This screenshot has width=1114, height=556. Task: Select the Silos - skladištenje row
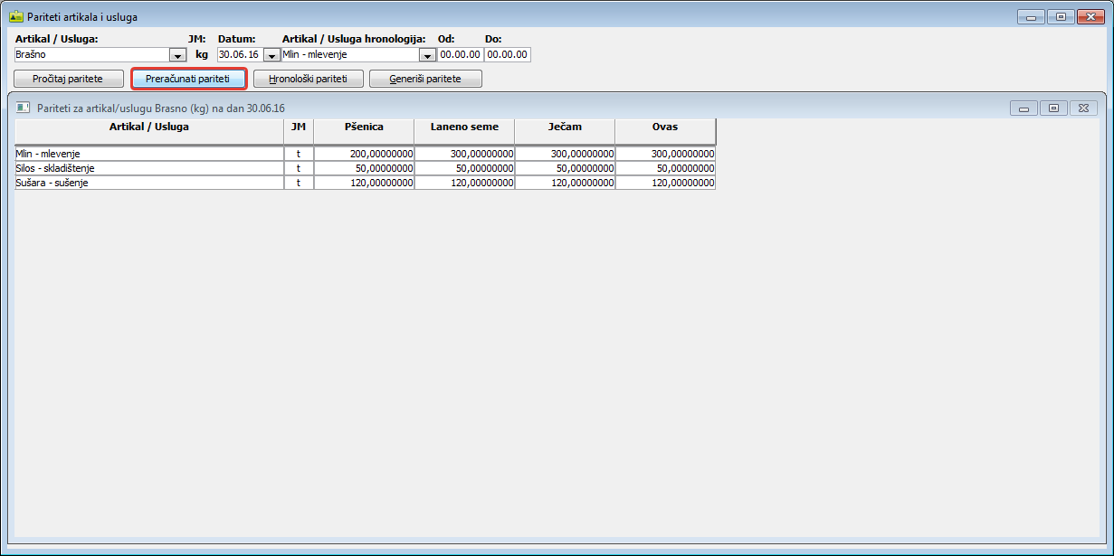pos(149,168)
